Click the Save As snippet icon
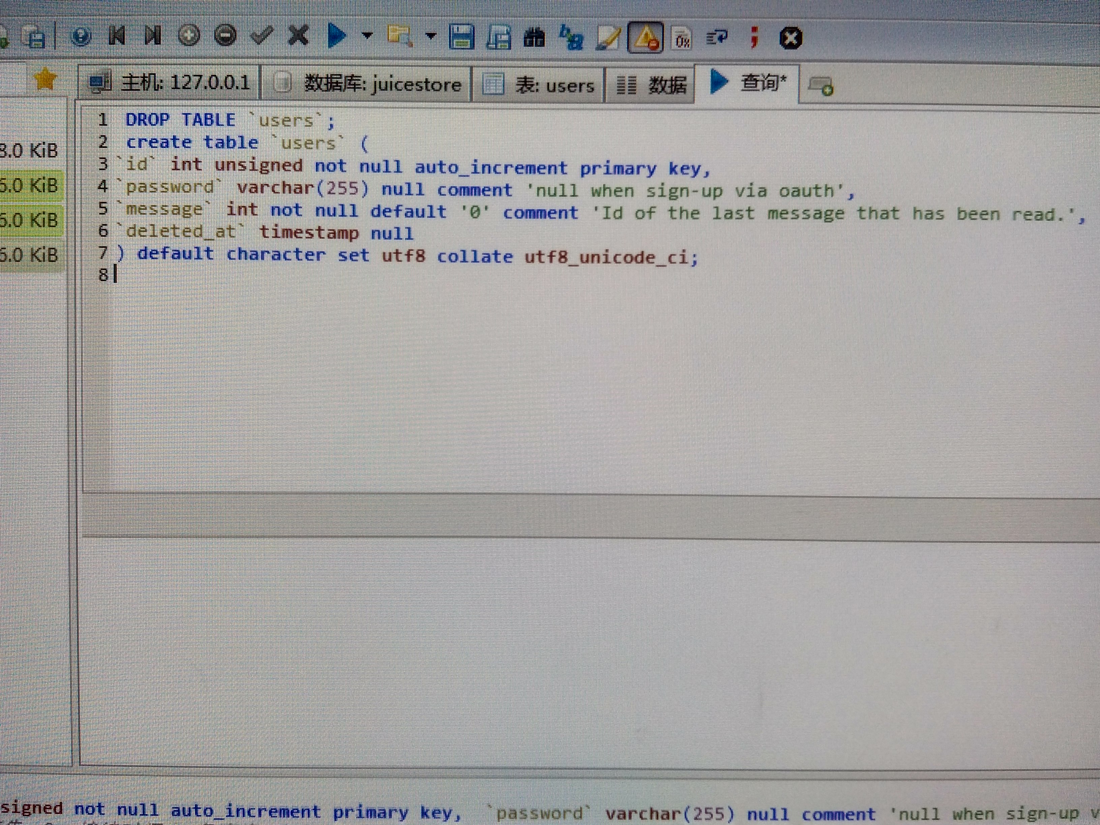1100x825 pixels. [x=498, y=37]
